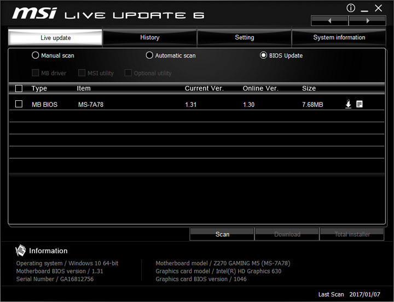The image size is (394, 302).
Task: Click the right arrow navigation button
Action: pos(367,21)
